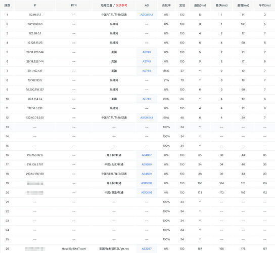Click the 丢包率 column header
Screen dimensions: 275x253
pyautogui.click(x=166, y=6)
